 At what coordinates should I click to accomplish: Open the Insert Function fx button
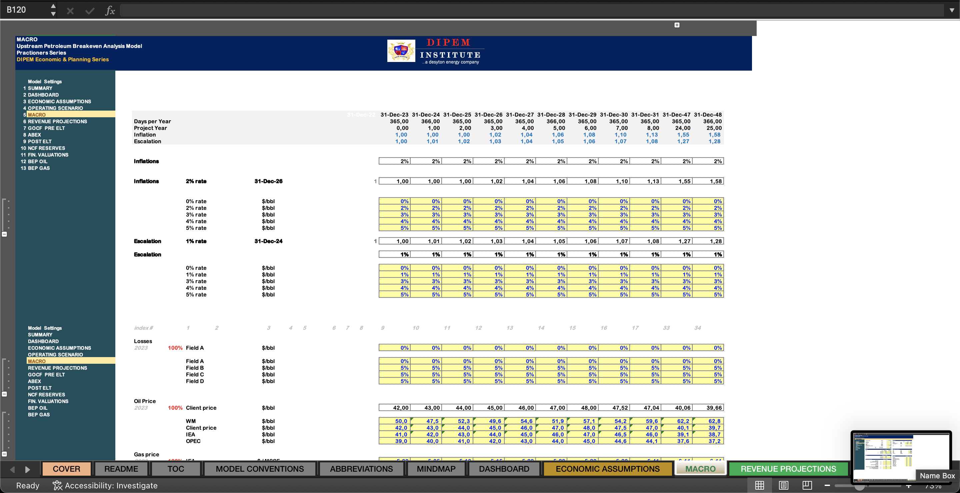(110, 10)
